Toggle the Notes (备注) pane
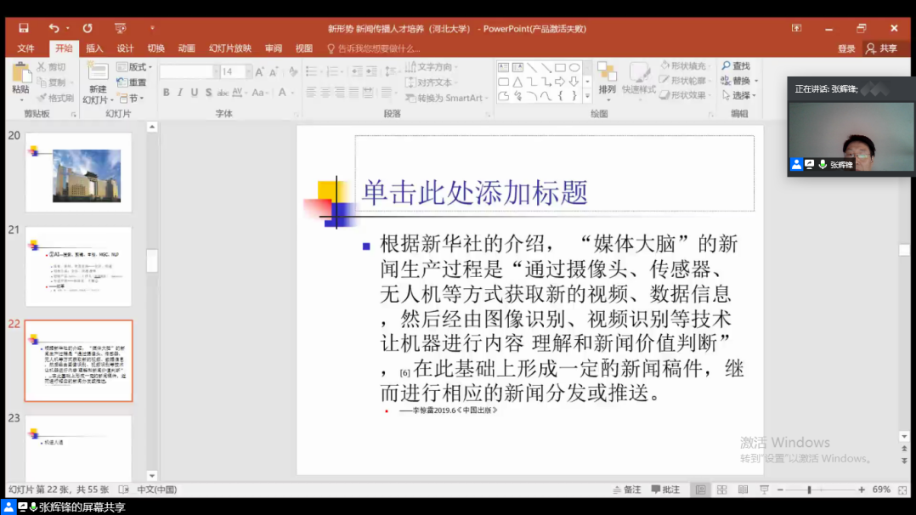The height and width of the screenshot is (515, 916). pyautogui.click(x=627, y=490)
